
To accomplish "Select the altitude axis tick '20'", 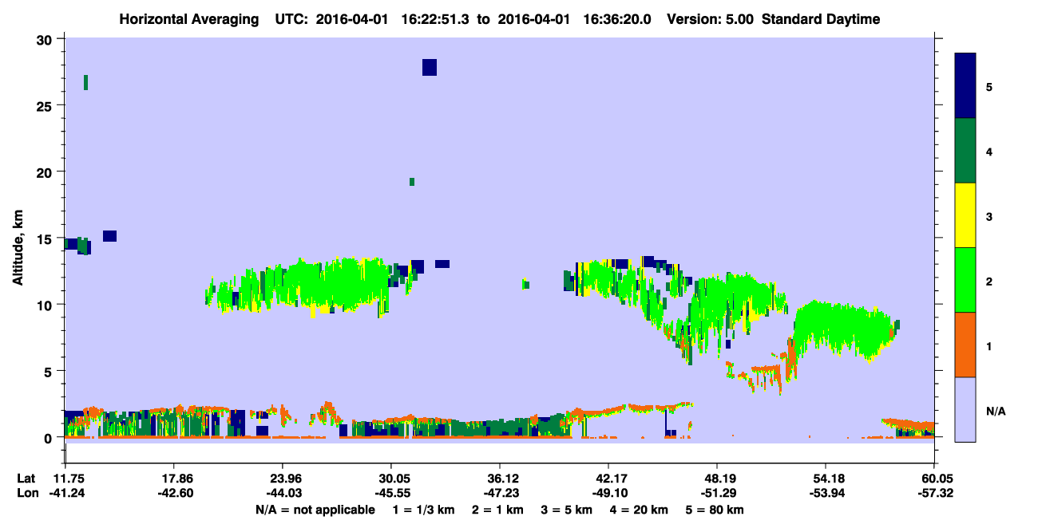I will (46, 172).
